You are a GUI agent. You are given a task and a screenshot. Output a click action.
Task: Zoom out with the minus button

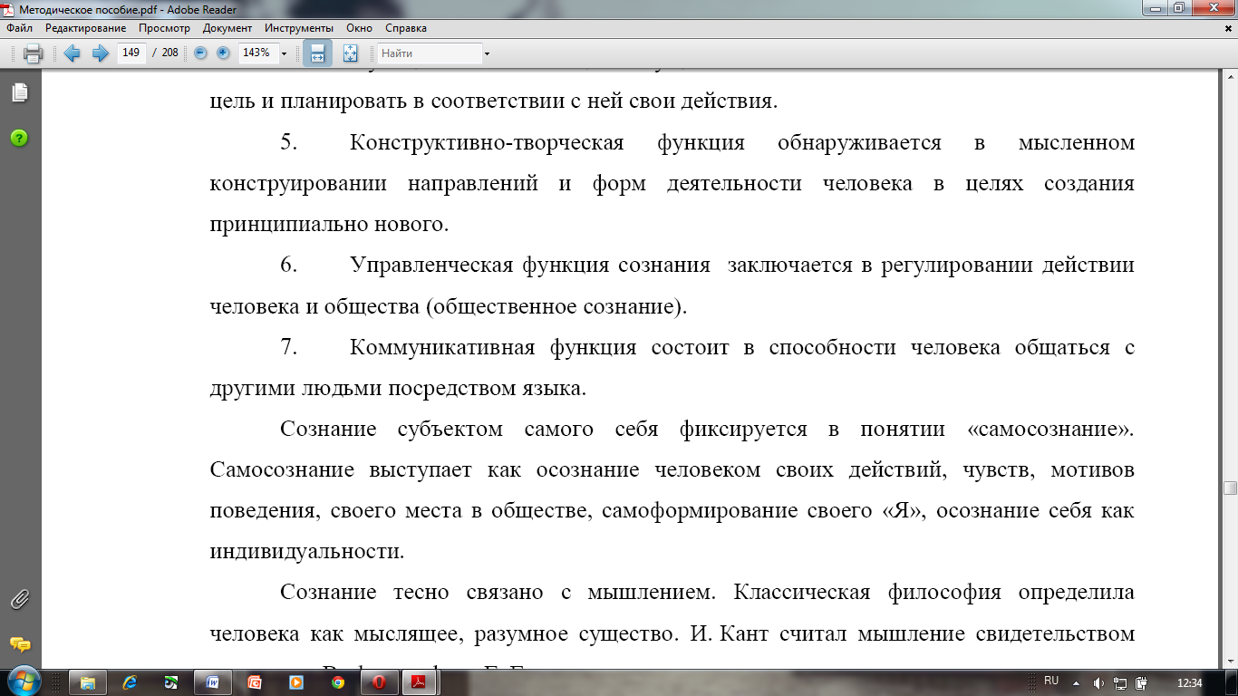tap(201, 53)
